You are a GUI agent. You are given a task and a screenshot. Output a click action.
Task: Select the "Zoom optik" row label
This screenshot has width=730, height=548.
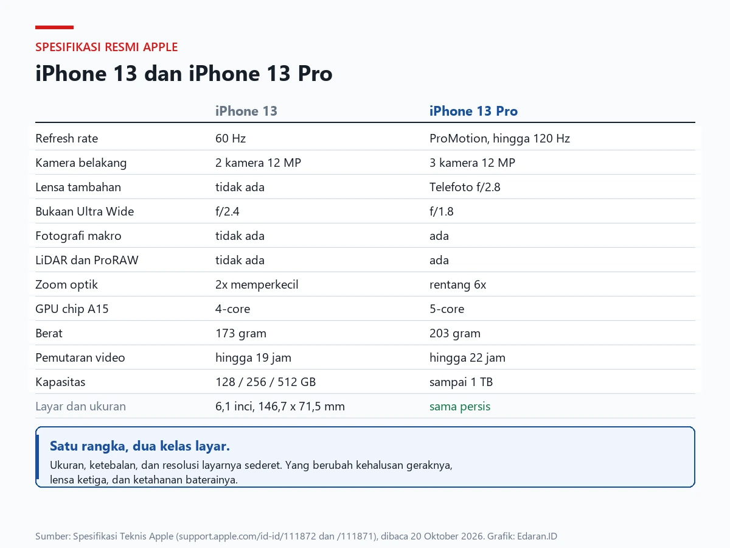pyautogui.click(x=66, y=284)
